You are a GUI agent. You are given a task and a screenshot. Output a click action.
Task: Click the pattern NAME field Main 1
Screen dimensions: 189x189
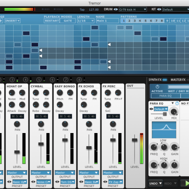tap(107, 21)
